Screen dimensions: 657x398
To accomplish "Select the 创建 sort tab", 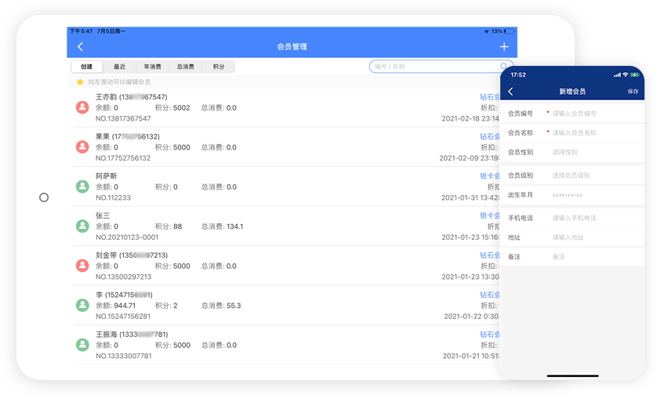I will click(x=86, y=67).
